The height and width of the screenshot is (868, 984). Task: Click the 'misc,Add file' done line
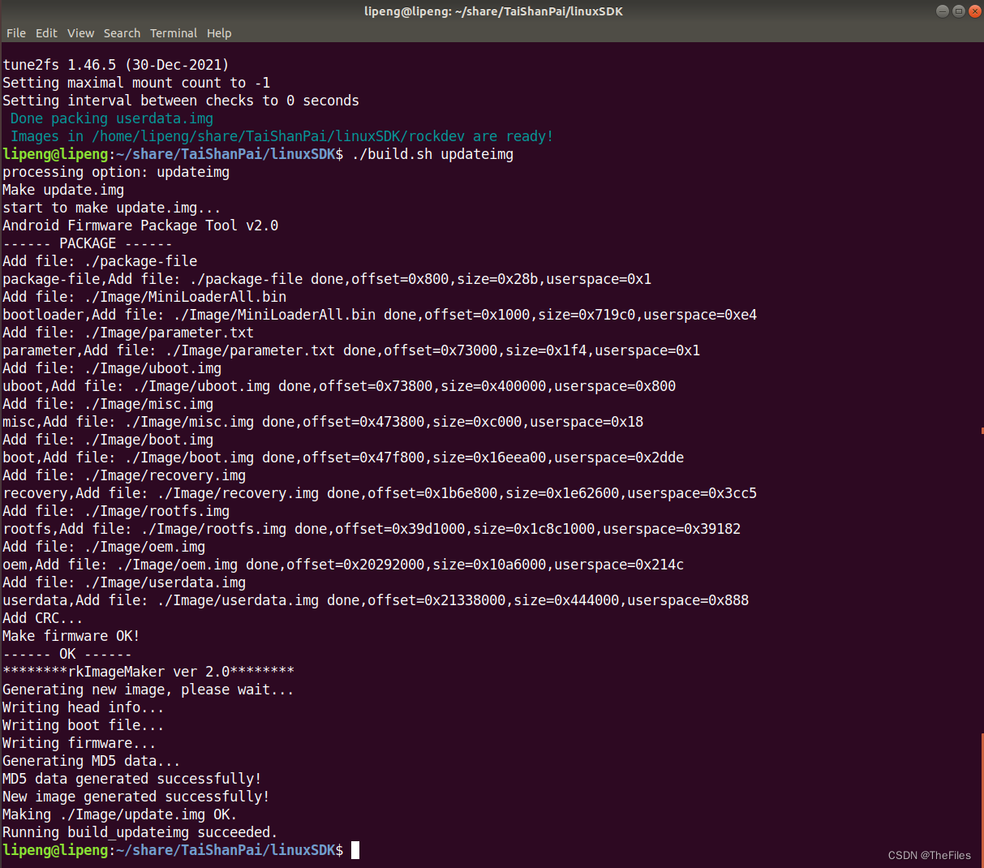pos(323,422)
